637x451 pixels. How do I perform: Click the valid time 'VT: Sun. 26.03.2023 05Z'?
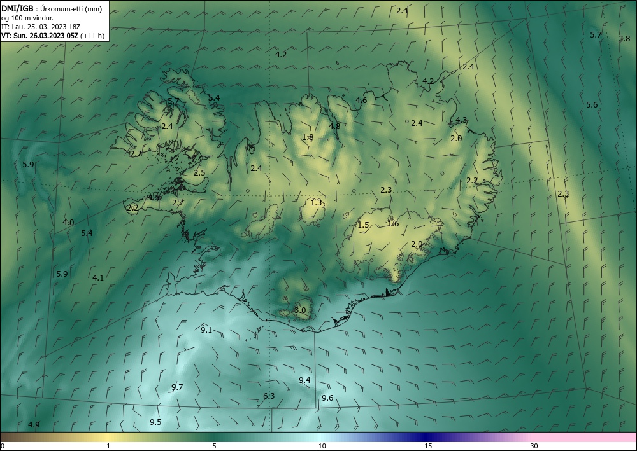(39, 36)
